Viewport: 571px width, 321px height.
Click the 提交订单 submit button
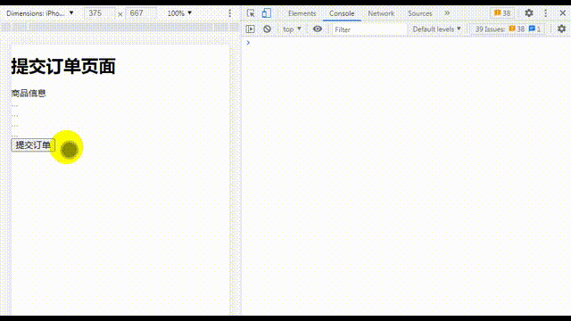coord(33,144)
